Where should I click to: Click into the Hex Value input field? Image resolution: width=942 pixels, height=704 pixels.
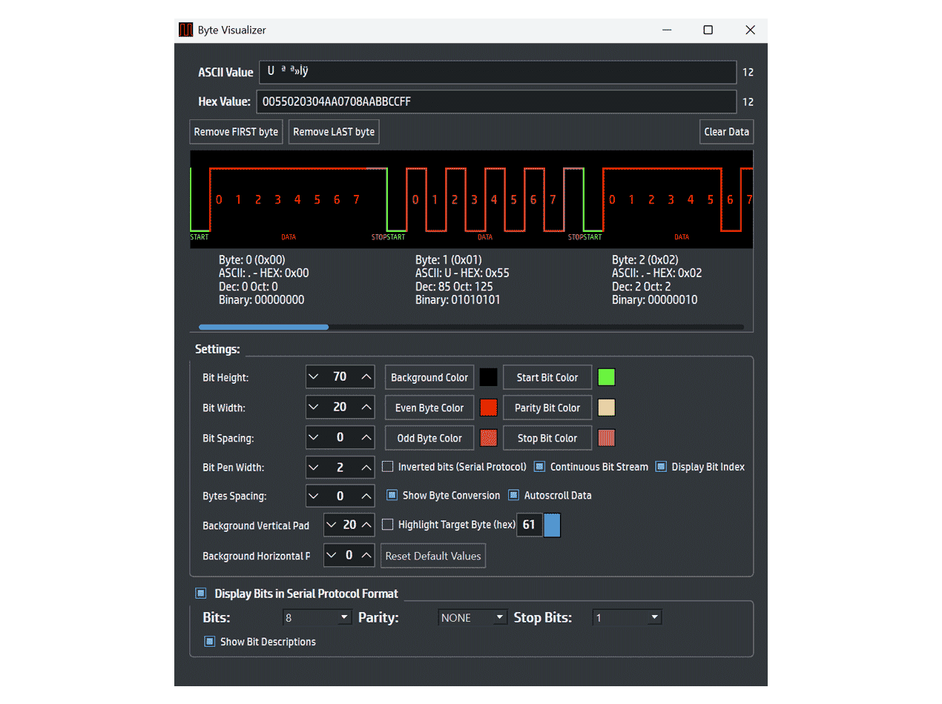tap(496, 102)
